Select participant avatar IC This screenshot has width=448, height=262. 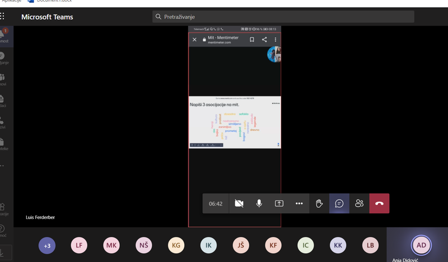[306, 245]
